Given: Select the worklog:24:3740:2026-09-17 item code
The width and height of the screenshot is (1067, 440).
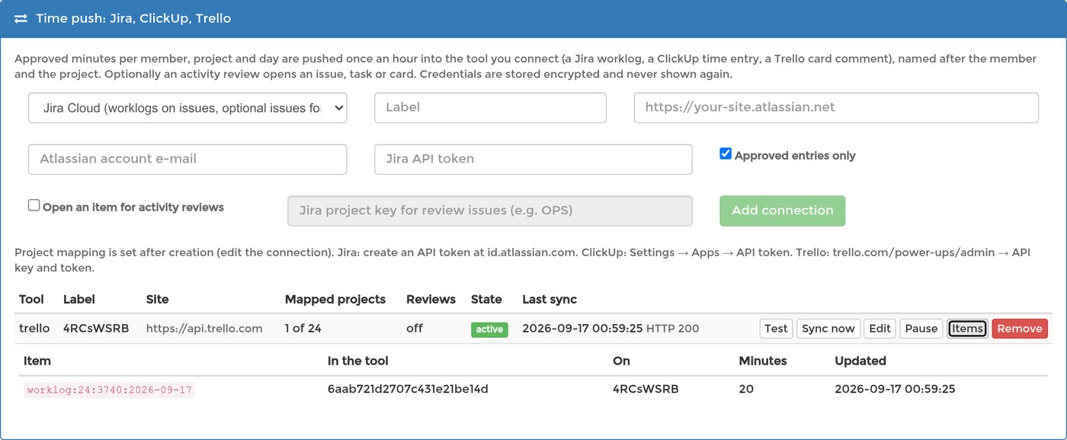Looking at the screenshot, I should tap(109, 390).
